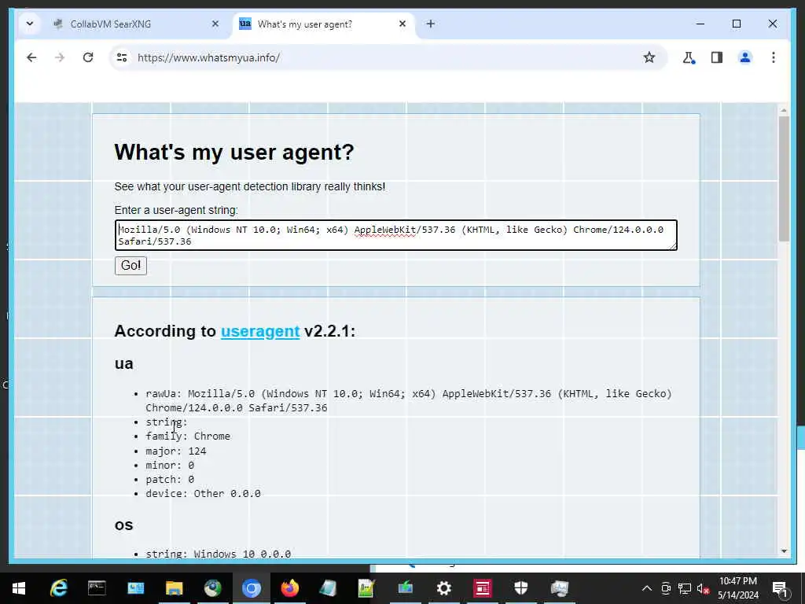Close the What's my user agent tab

[402, 24]
